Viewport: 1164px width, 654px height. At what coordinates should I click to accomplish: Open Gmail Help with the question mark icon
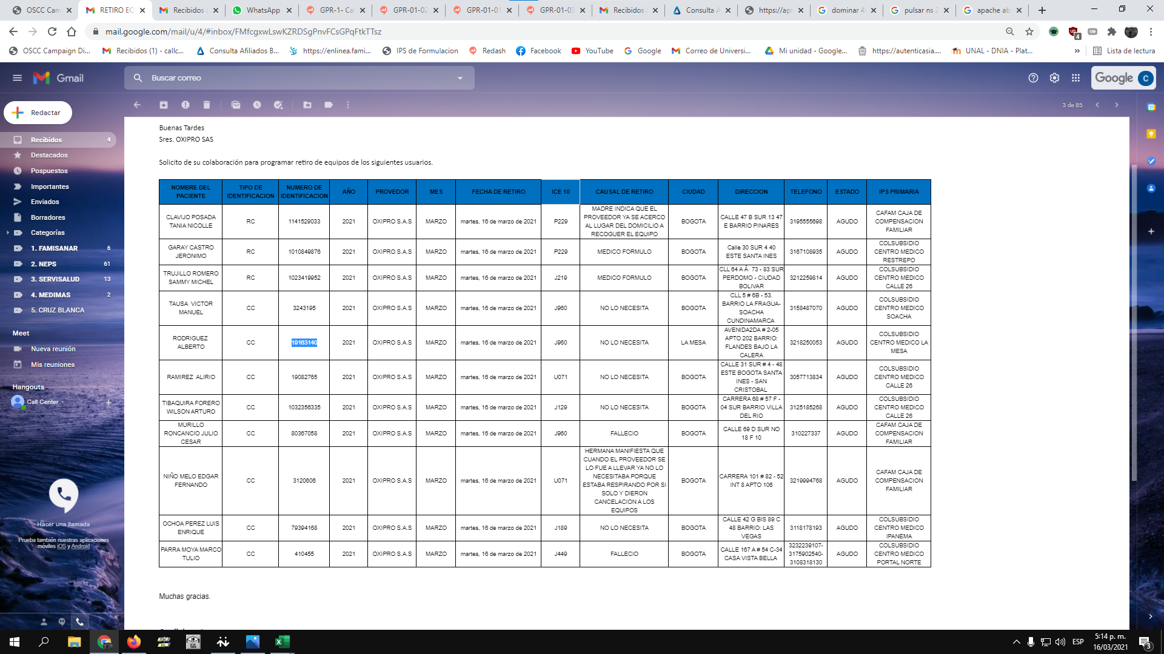pyautogui.click(x=1033, y=78)
